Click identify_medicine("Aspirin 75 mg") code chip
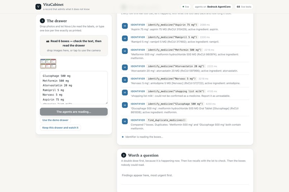 point(172,25)
